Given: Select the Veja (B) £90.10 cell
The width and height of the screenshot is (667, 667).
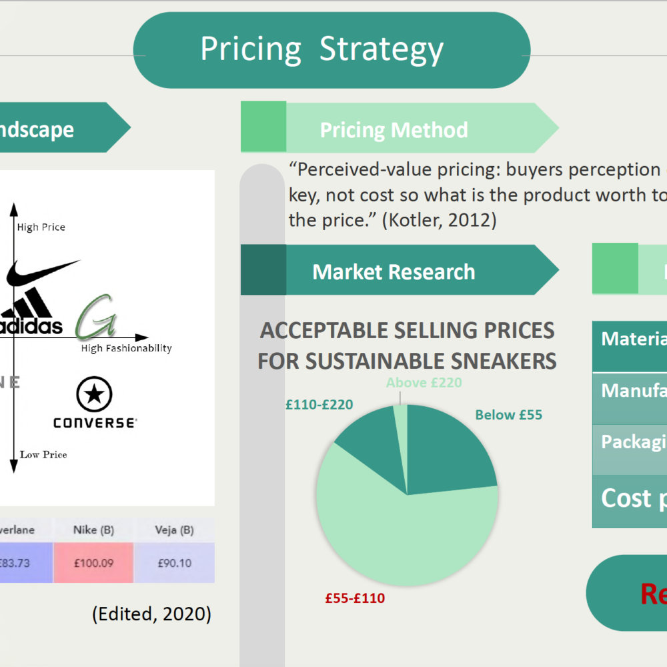Looking at the screenshot, I should pyautogui.click(x=174, y=563).
